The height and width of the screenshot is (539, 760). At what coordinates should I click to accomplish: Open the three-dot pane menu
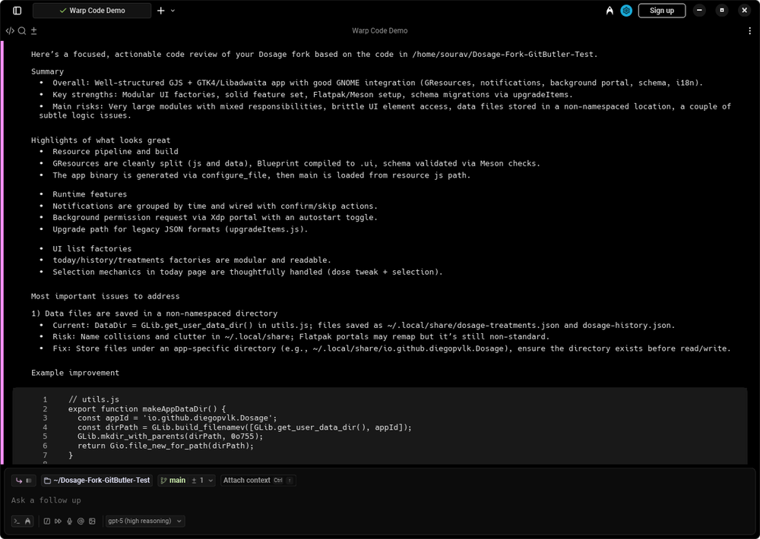[x=750, y=31]
